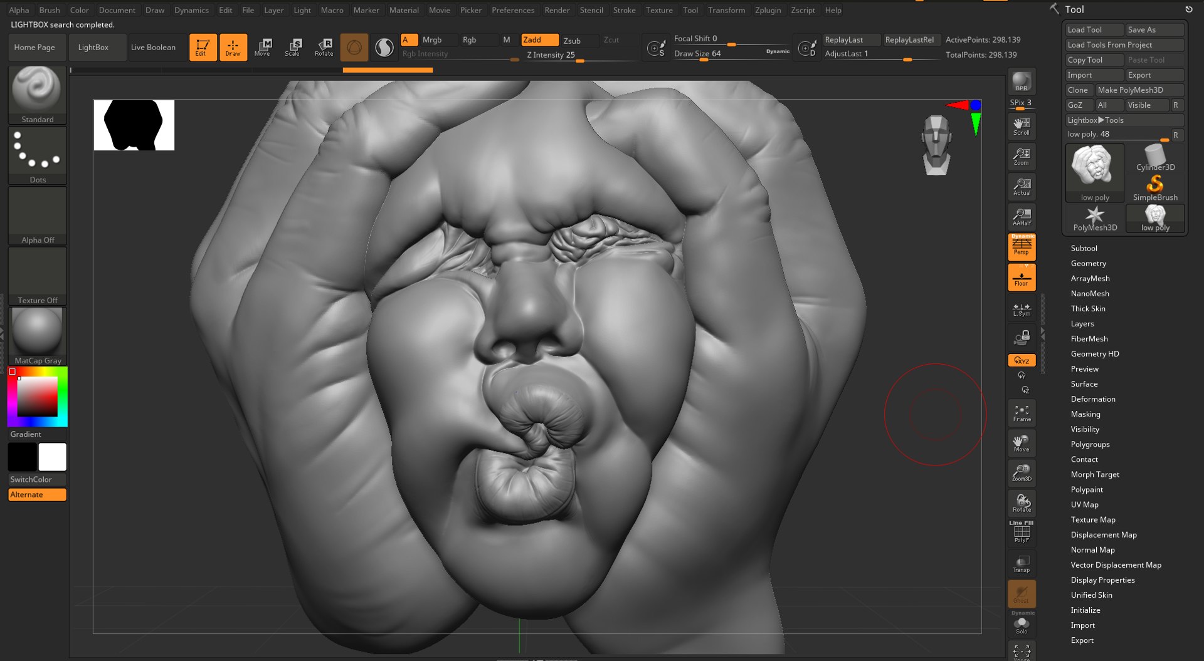Set view to AAHalf size

pyautogui.click(x=1022, y=217)
